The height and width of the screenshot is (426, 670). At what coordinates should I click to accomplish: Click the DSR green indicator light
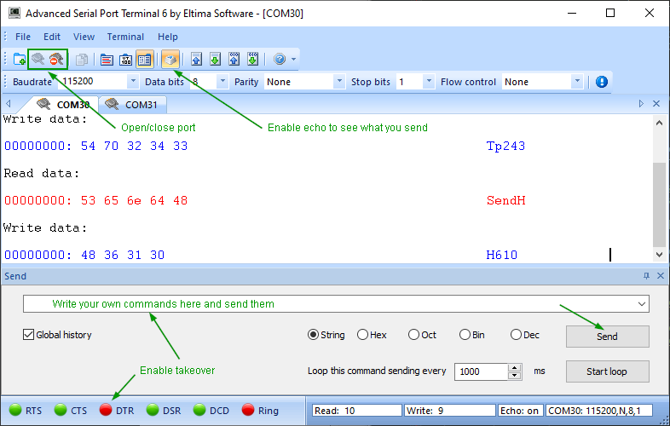(x=152, y=410)
